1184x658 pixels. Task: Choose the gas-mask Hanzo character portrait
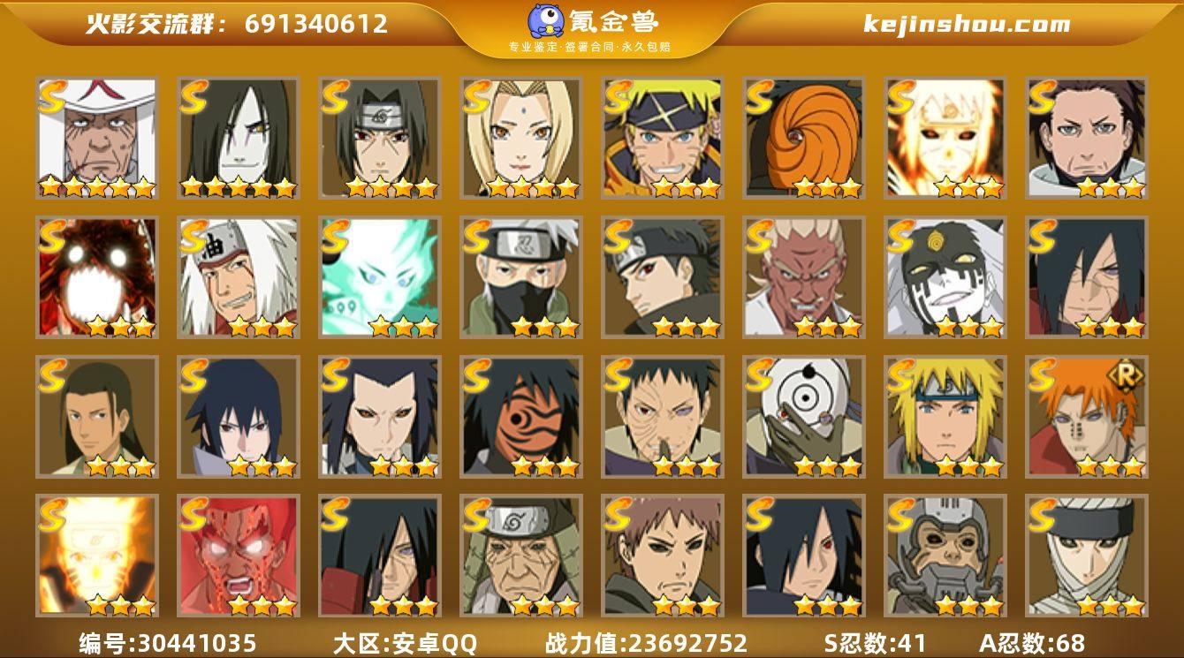pyautogui.click(x=945, y=556)
